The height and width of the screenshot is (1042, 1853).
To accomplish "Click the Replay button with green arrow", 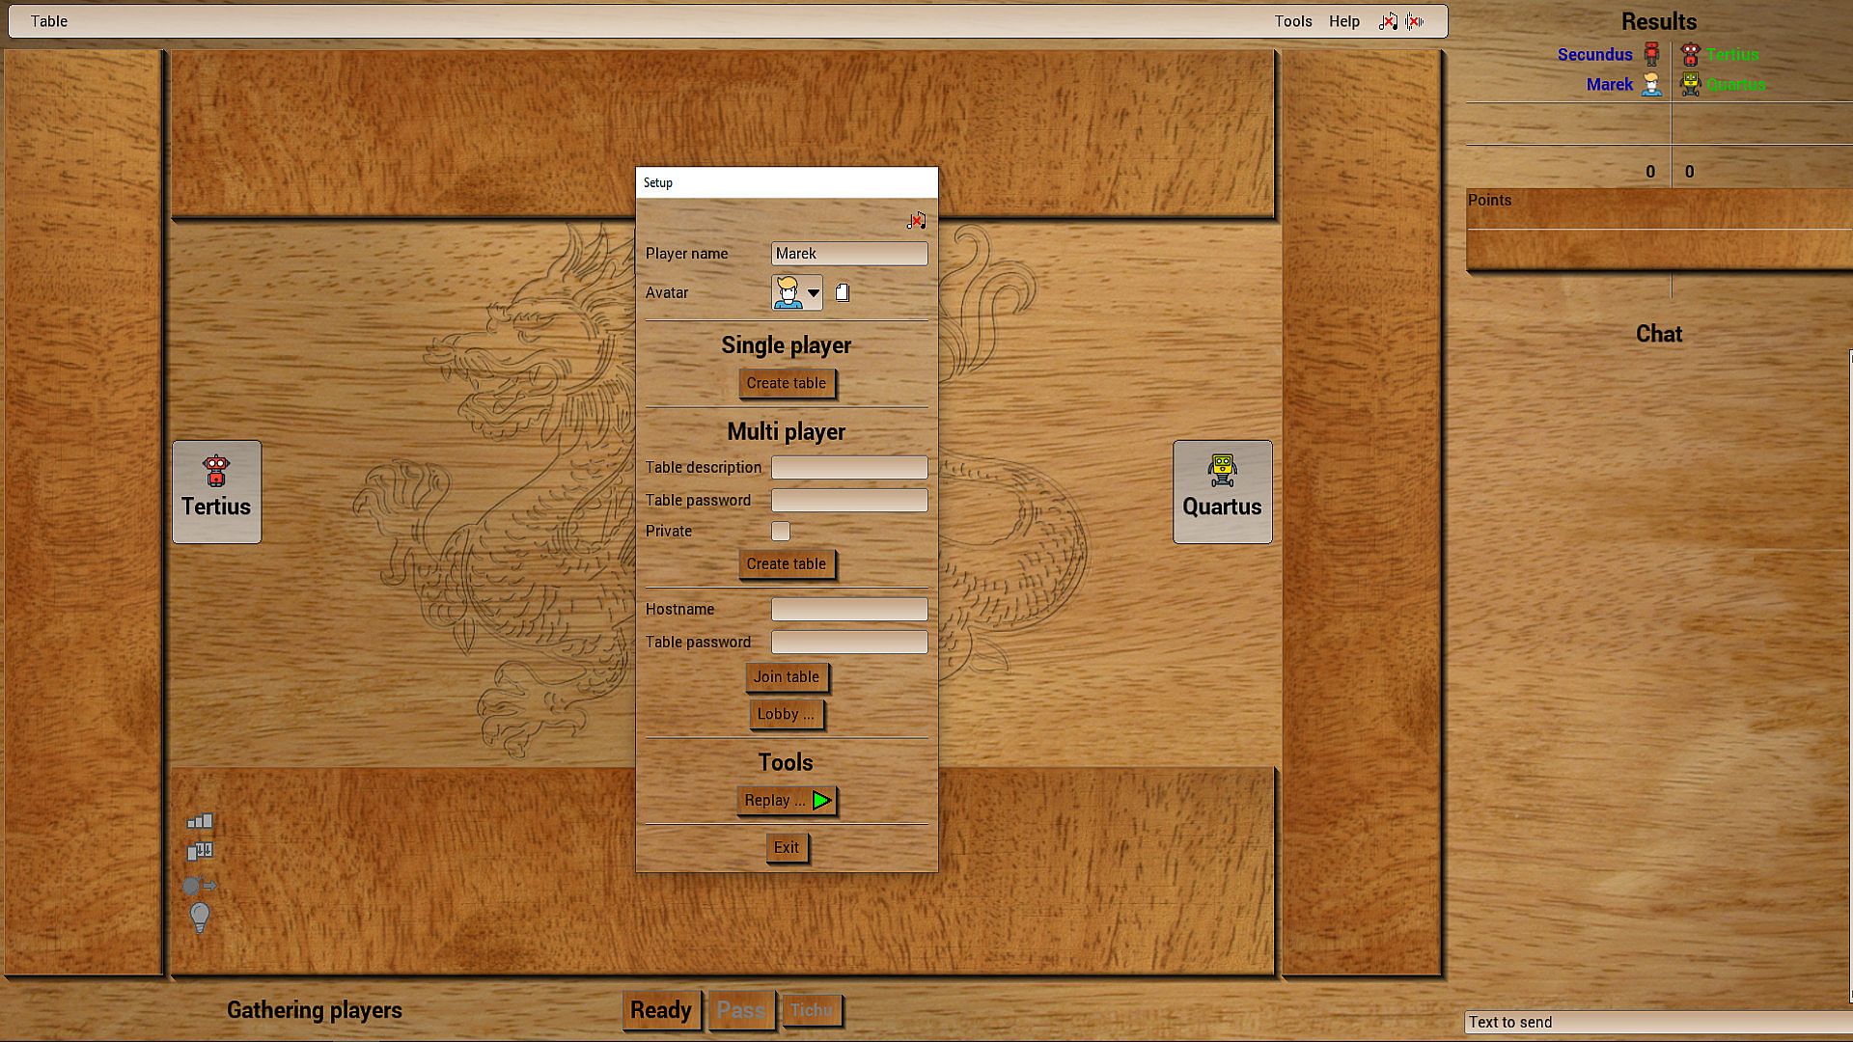I will point(786,800).
